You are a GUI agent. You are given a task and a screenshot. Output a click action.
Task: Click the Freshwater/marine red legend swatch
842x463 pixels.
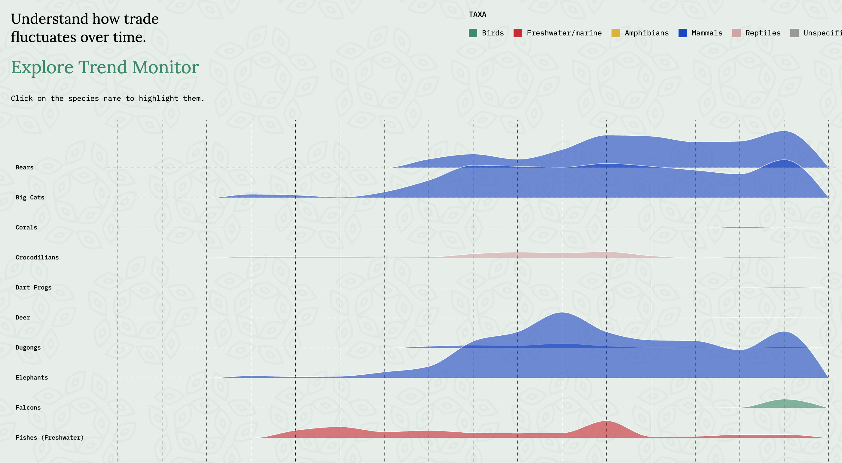click(518, 33)
